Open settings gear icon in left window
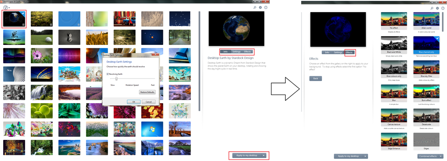This screenshot has height=161, width=447. click(260, 8)
